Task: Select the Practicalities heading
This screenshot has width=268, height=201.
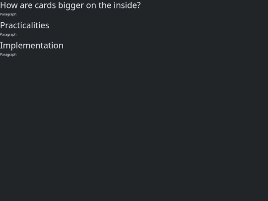Action: (25, 25)
